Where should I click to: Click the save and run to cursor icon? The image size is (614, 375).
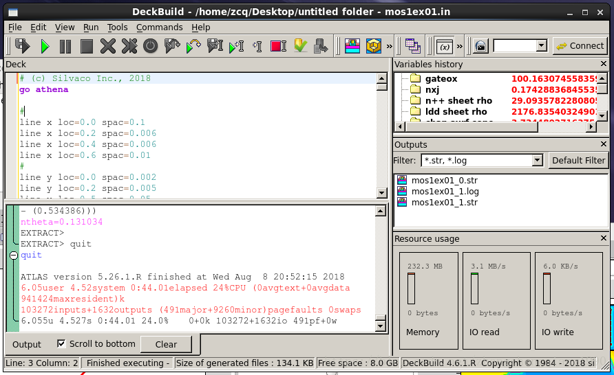point(215,46)
